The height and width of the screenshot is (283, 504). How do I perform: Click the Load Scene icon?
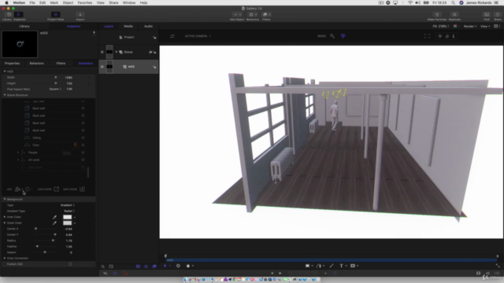pos(57,189)
